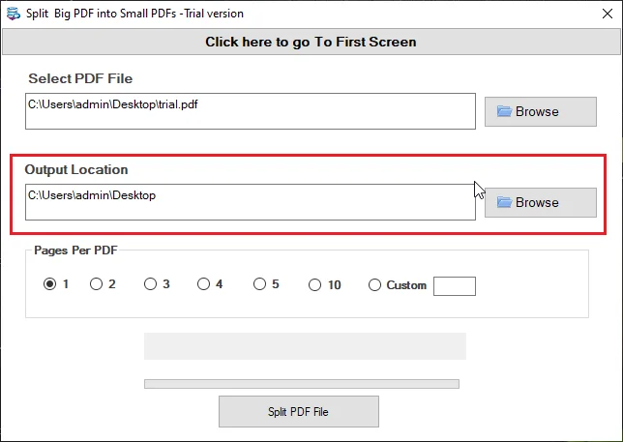This screenshot has width=623, height=442.
Task: Choose 10 pages per PDF option
Action: point(314,284)
